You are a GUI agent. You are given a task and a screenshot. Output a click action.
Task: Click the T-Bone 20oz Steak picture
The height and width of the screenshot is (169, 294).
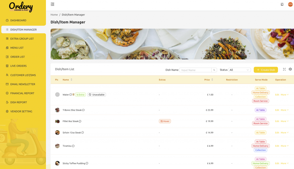pos(57,110)
